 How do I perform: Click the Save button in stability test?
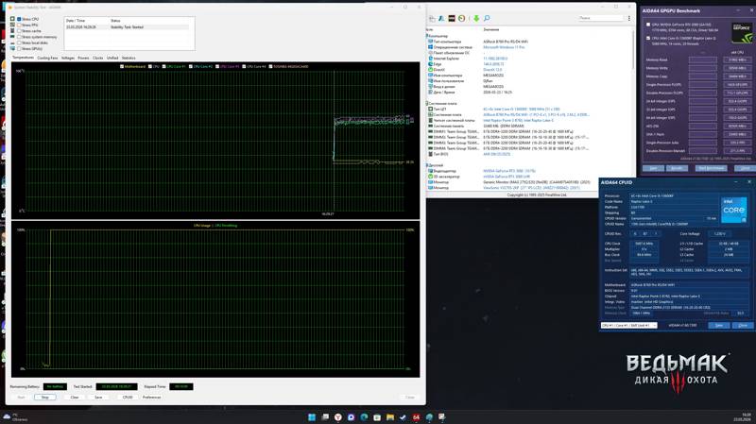click(x=98, y=397)
